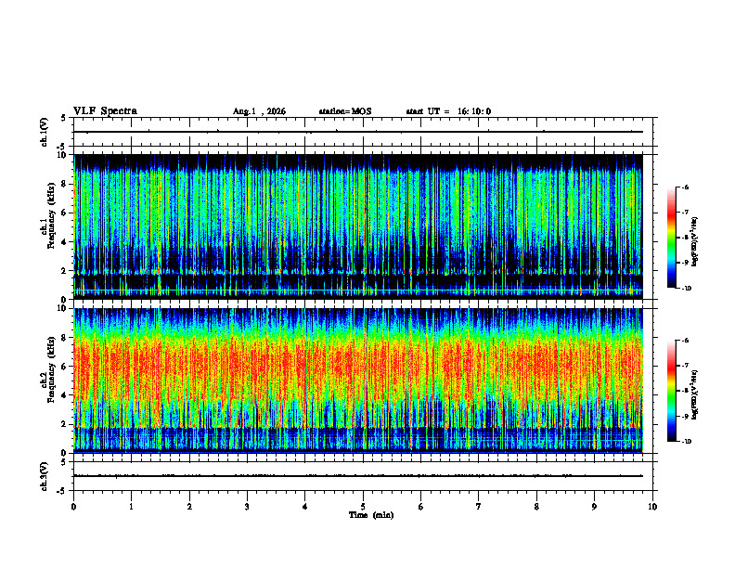
Task: Click the "-10" label on the ch.1 color bar
Action: point(686,289)
